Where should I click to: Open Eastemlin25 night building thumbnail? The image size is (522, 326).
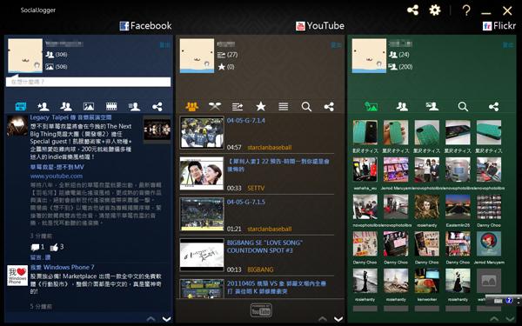pos(458,207)
